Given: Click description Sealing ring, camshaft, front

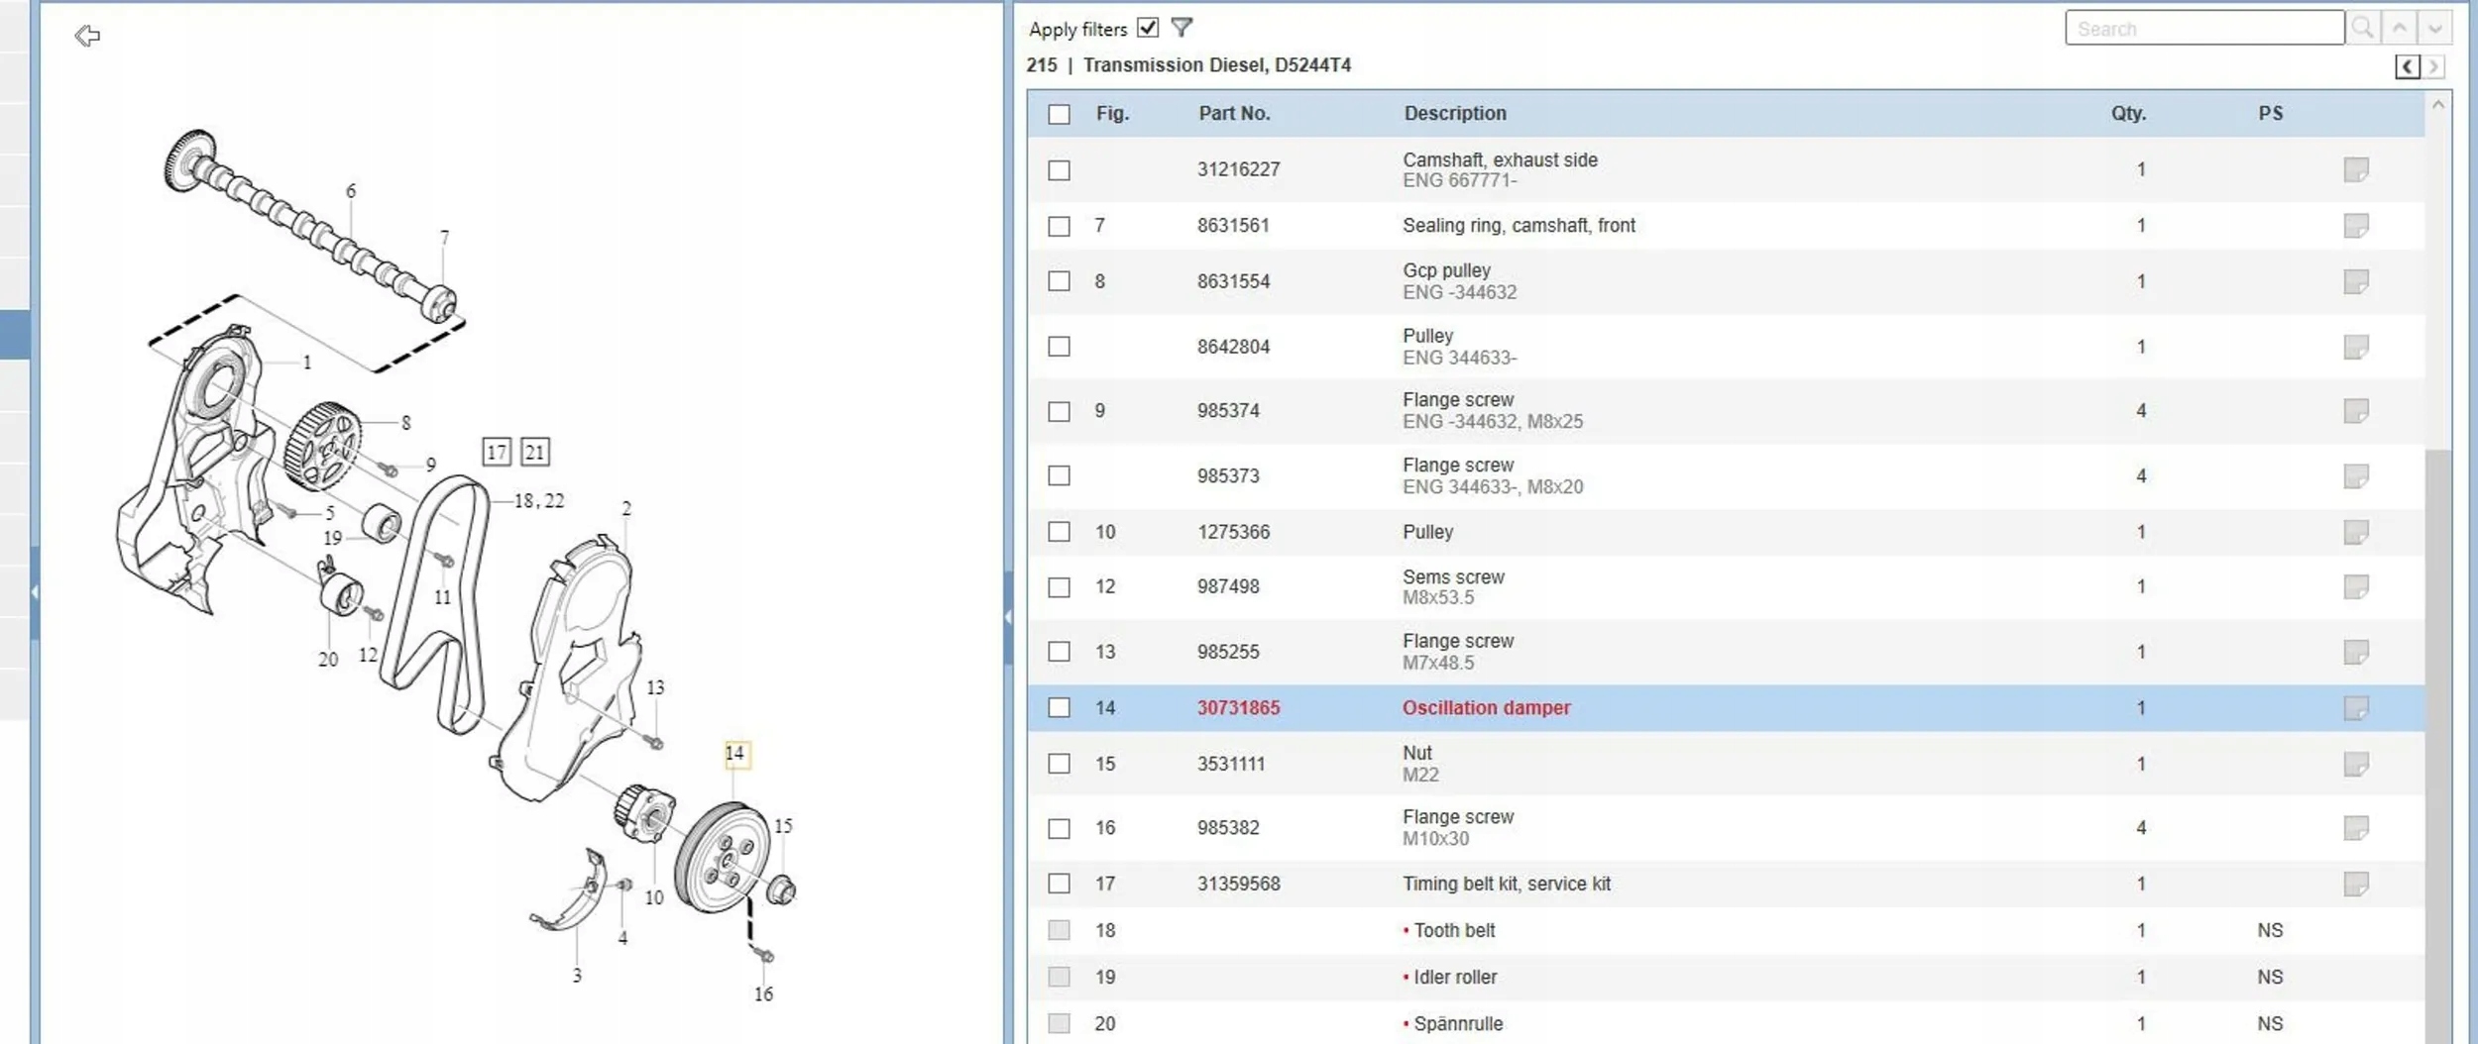Looking at the screenshot, I should (1519, 226).
